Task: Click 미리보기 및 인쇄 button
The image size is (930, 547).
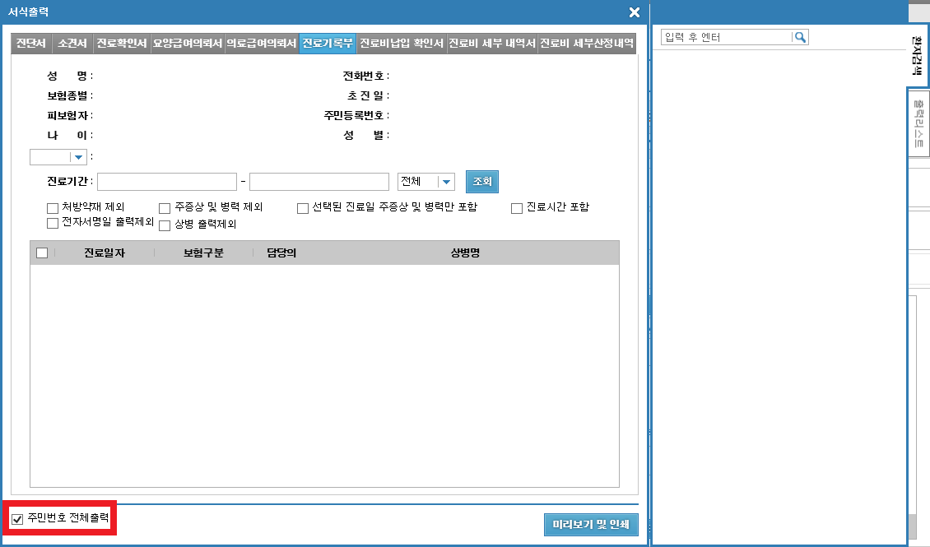Action: [x=590, y=525]
